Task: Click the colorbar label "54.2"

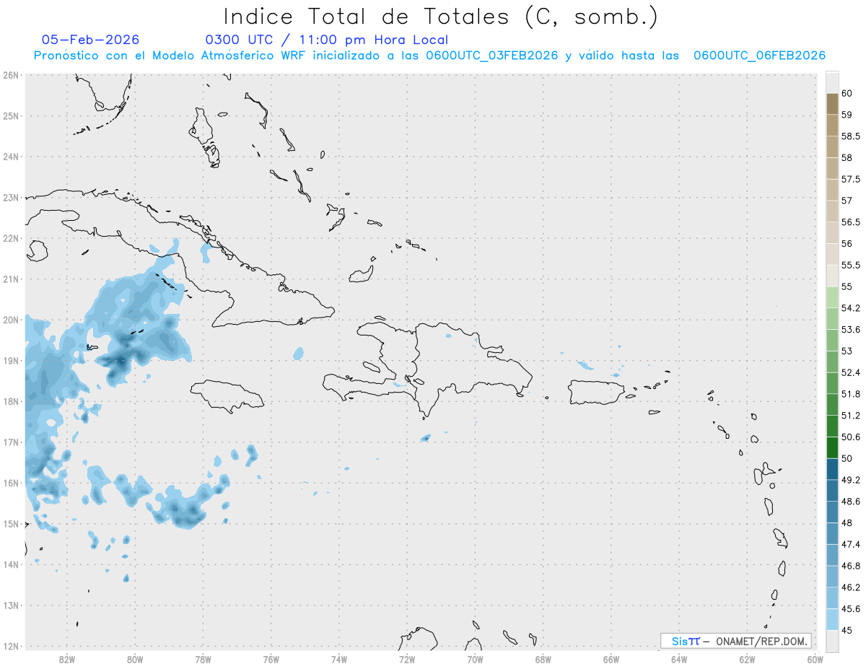Action: tap(851, 308)
